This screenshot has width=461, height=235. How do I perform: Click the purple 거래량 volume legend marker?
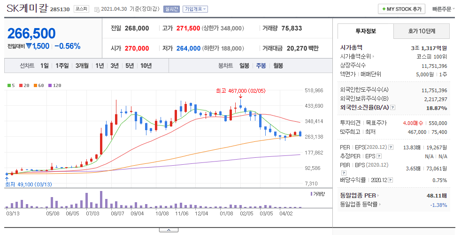tap(311, 194)
